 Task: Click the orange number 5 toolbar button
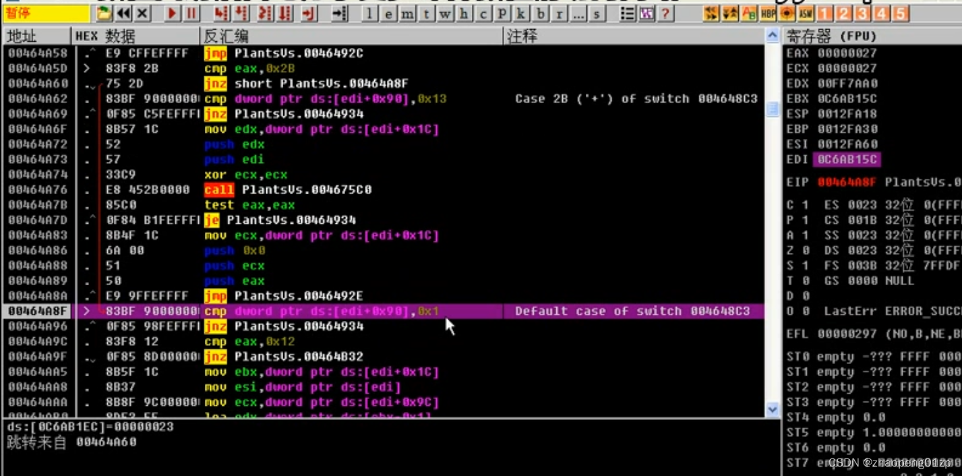click(x=901, y=13)
